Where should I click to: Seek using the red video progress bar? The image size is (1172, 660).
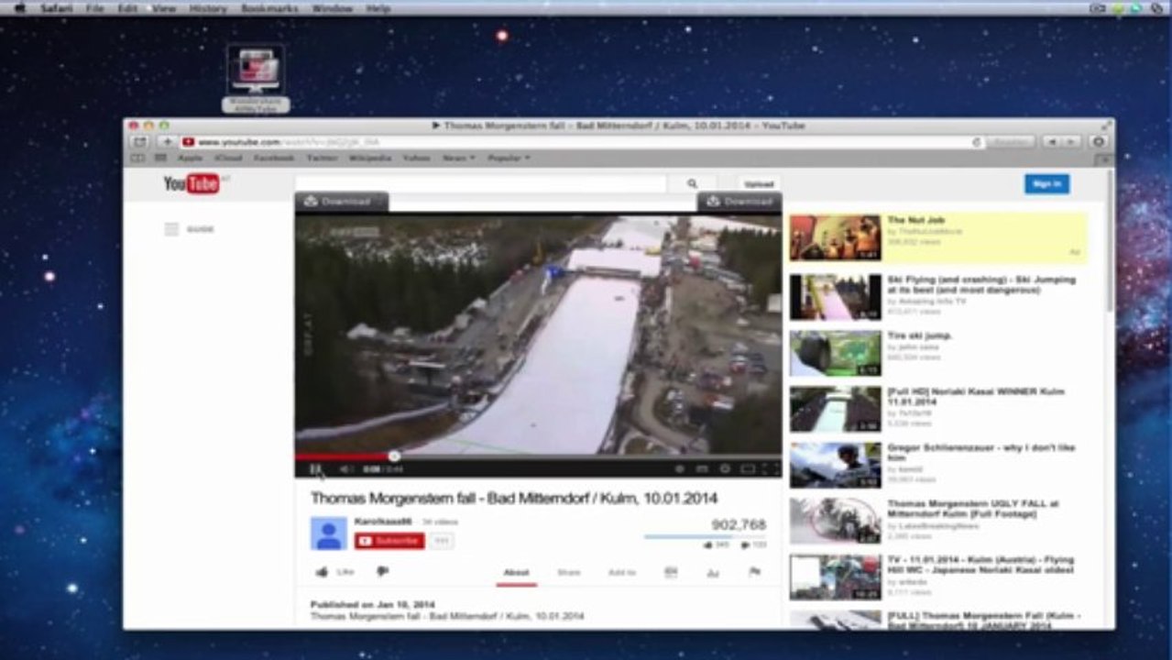pyautogui.click(x=538, y=456)
